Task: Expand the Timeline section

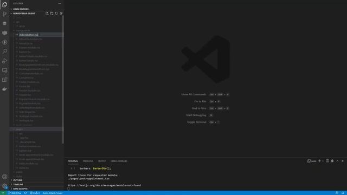Action: coord(18,184)
